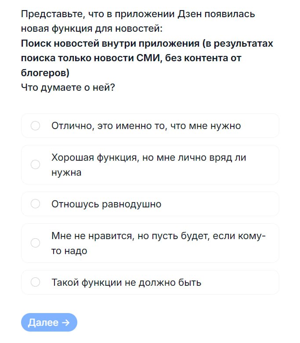Click label "Хорошая функция, но мне лично вряд ли нужна"
This screenshot has height=343, width=300.
[148, 158]
